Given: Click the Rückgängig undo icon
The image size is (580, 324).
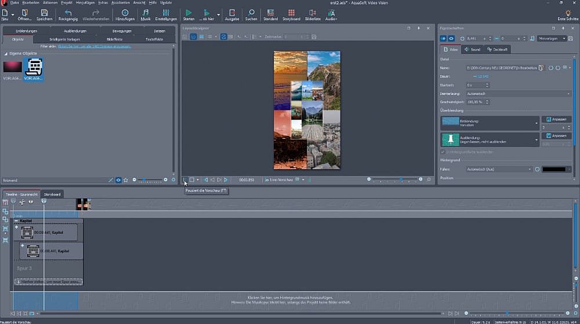Looking at the screenshot, I should click(68, 12).
